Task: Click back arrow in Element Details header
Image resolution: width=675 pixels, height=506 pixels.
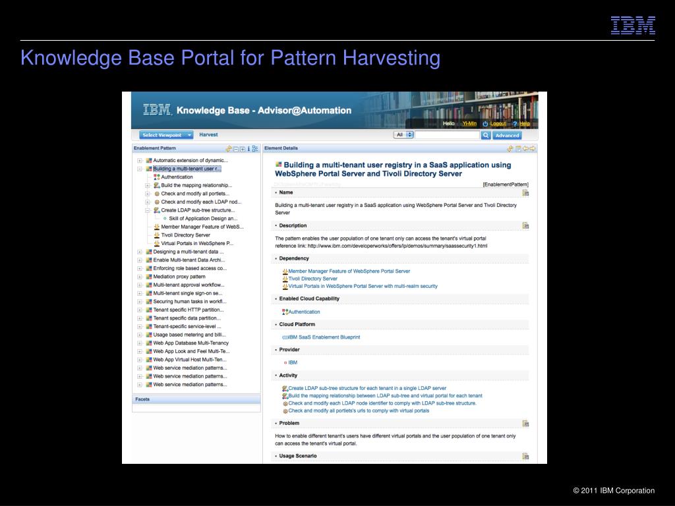Action: point(525,149)
